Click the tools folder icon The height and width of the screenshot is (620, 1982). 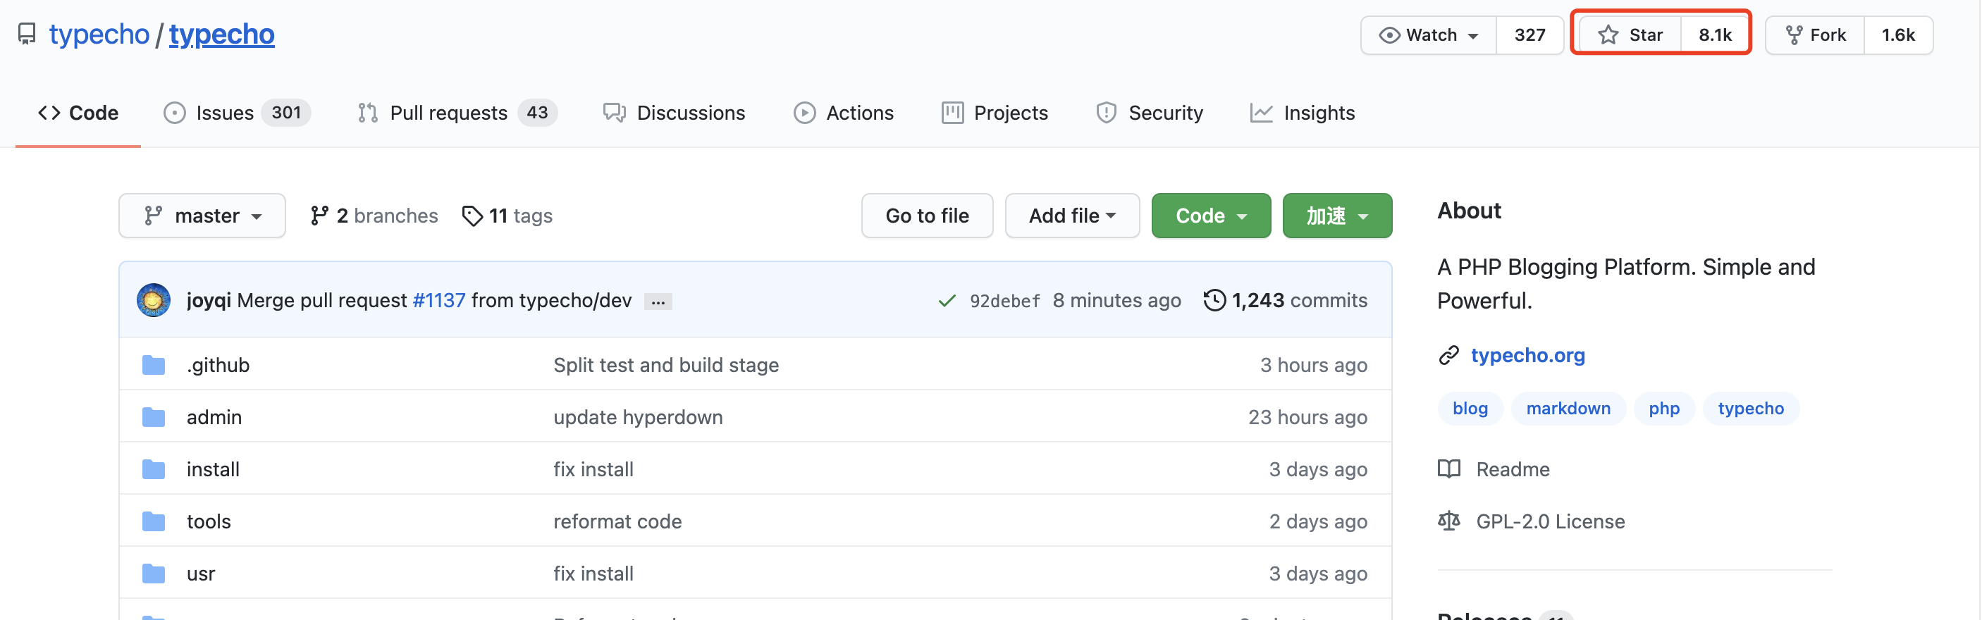[x=154, y=521]
